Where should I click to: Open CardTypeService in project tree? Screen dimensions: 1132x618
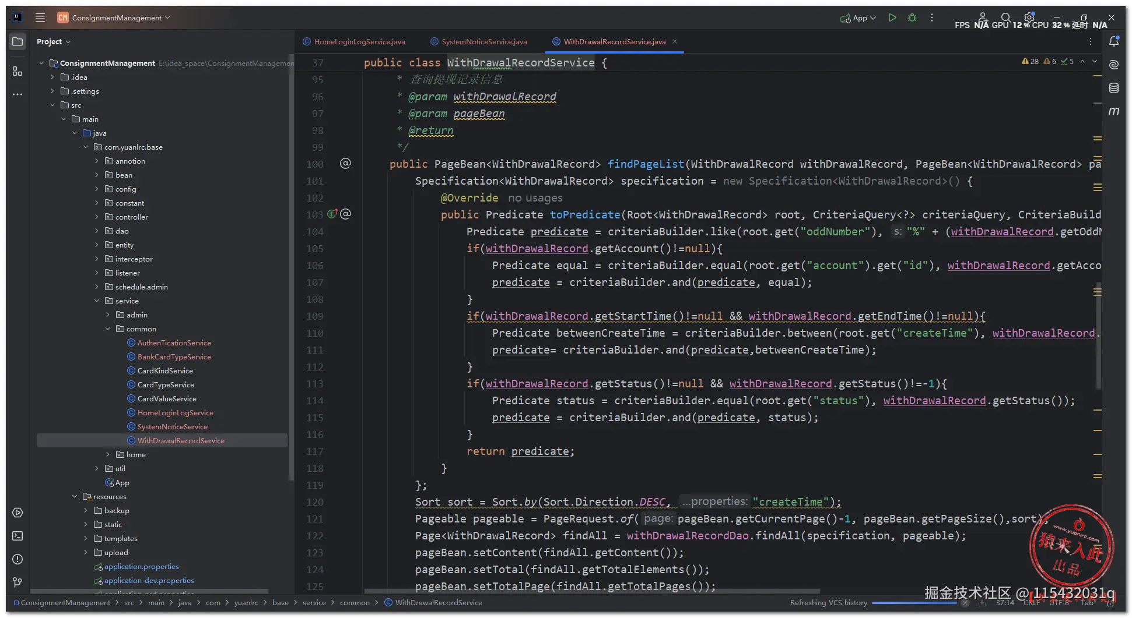point(166,384)
